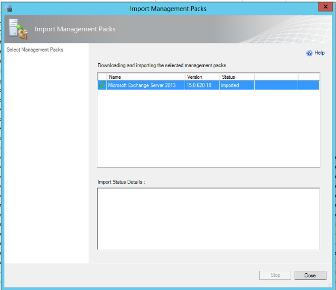Open the Help link
Viewport: 336px width, 290px height.
319,53
